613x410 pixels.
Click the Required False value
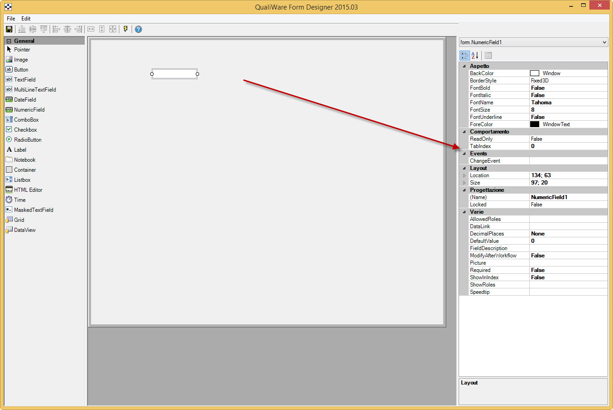click(568, 270)
